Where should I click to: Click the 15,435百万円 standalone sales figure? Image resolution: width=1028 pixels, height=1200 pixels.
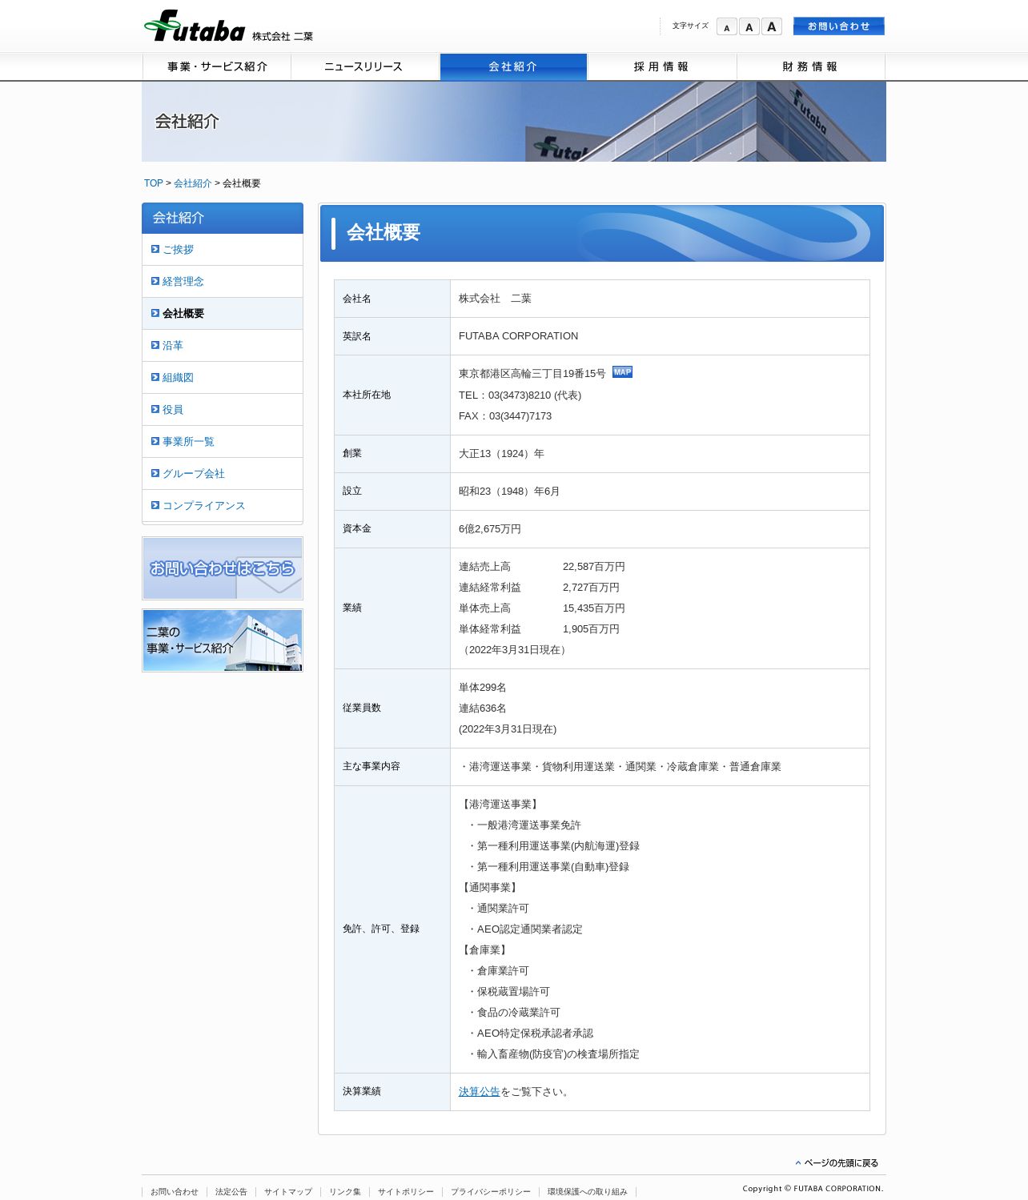click(593, 608)
